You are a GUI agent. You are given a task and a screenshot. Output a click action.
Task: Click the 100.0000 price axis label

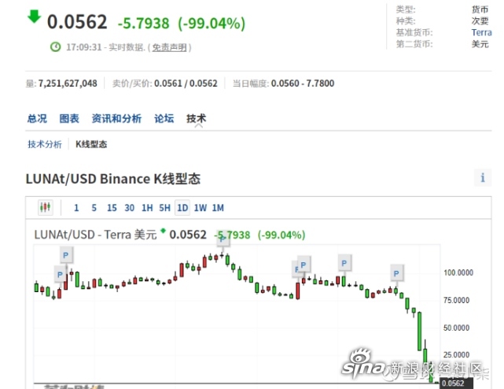[458, 272]
